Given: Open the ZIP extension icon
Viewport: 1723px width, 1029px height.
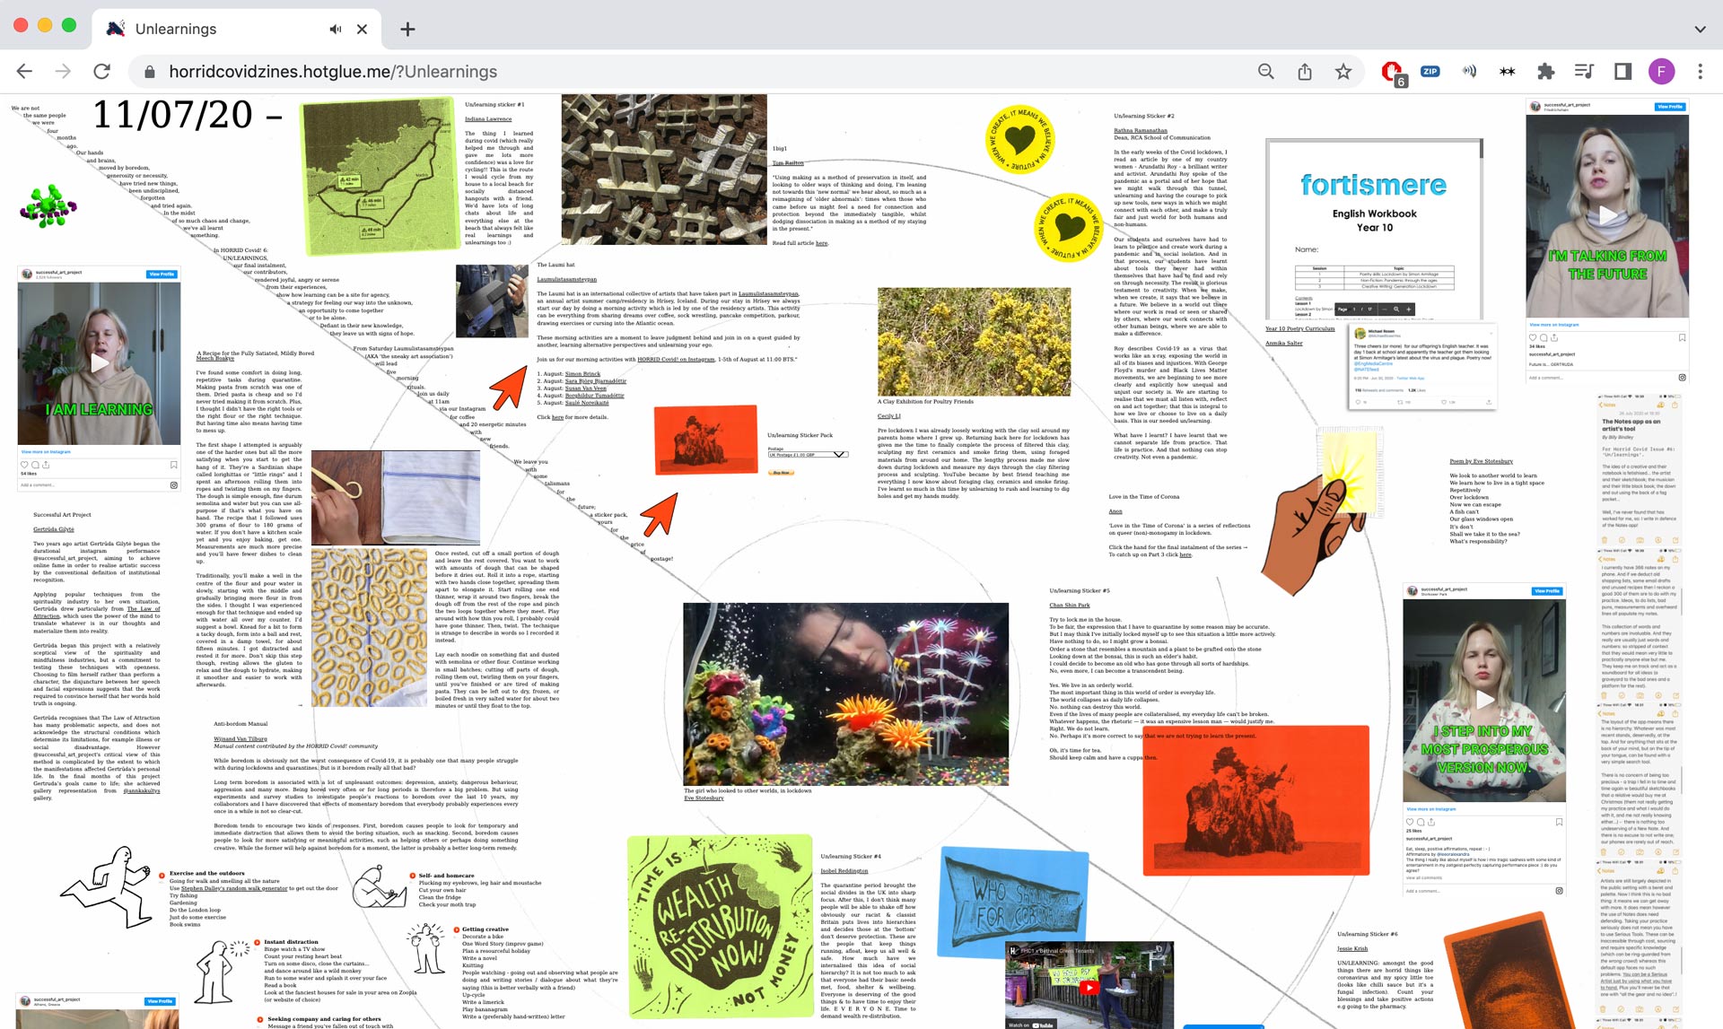Looking at the screenshot, I should coord(1430,72).
